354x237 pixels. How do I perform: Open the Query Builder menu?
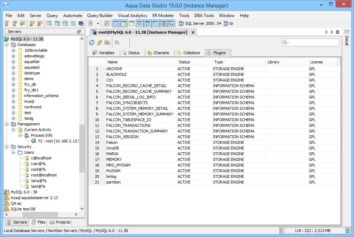pos(100,16)
